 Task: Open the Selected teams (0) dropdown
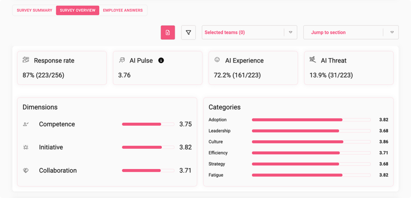click(249, 32)
